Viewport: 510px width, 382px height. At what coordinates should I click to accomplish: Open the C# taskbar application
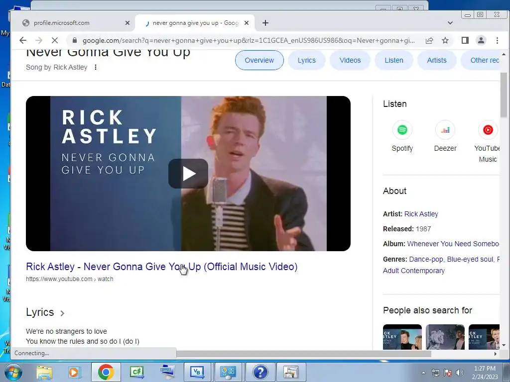coord(136,372)
